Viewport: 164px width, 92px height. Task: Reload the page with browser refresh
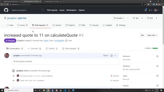click(7, 4)
